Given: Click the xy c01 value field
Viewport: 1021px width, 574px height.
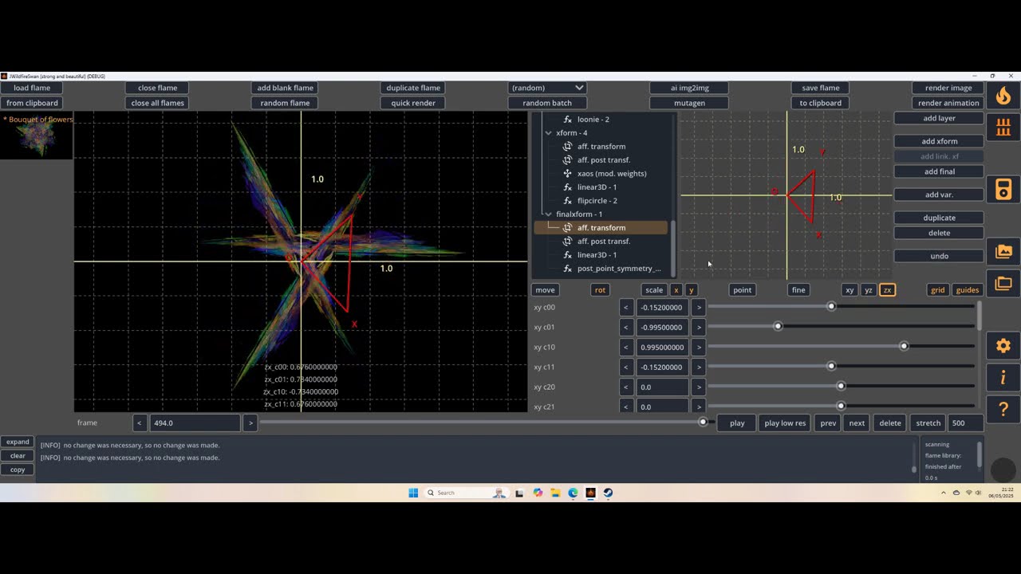Looking at the screenshot, I should (662, 328).
